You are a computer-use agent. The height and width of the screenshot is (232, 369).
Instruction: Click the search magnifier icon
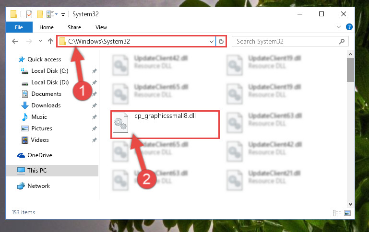pos(342,42)
